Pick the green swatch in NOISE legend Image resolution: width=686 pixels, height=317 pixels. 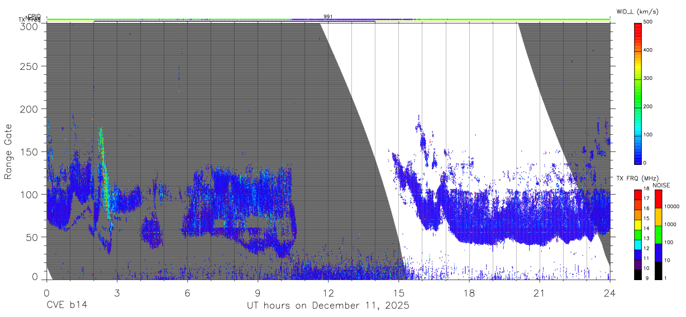point(658,234)
